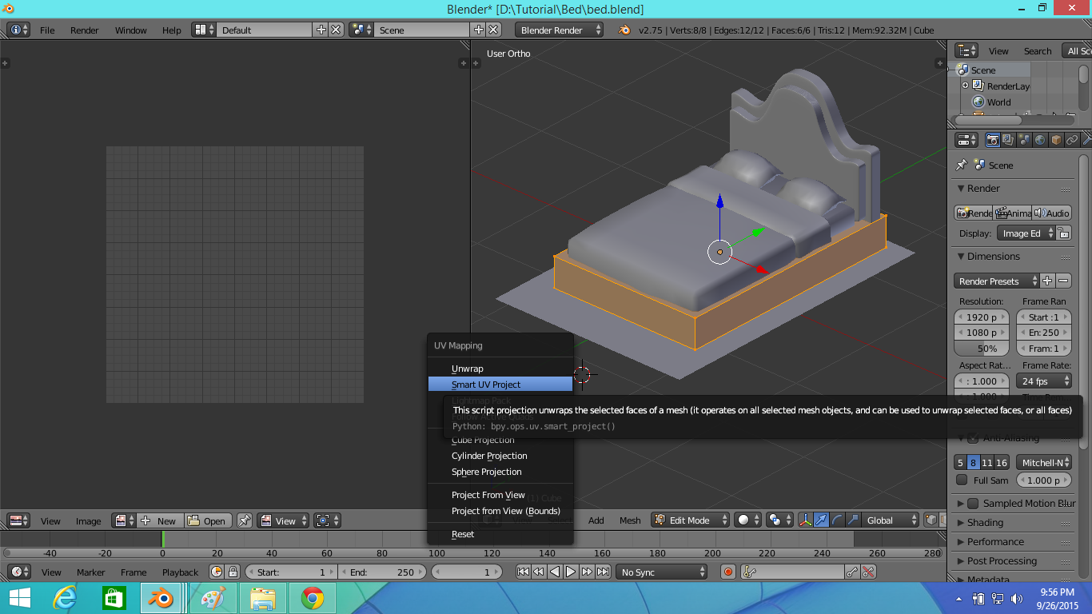The height and width of the screenshot is (614, 1092).
Task: Open the Windows Start menu
Action: point(20,597)
